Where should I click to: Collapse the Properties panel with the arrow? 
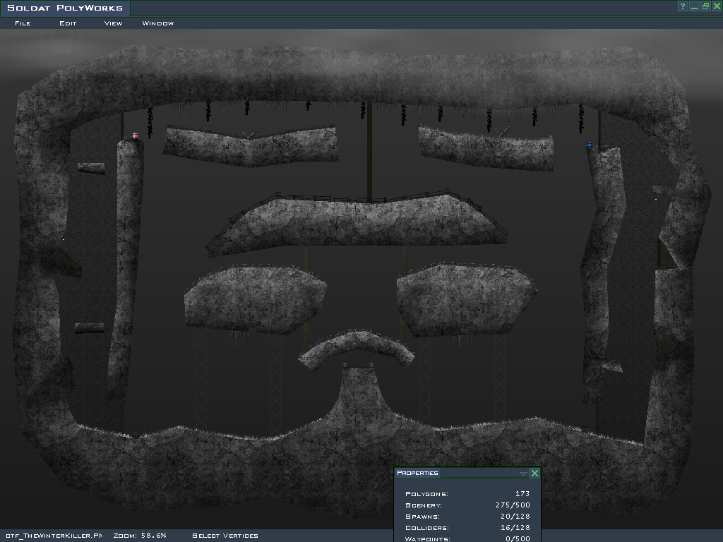point(523,474)
